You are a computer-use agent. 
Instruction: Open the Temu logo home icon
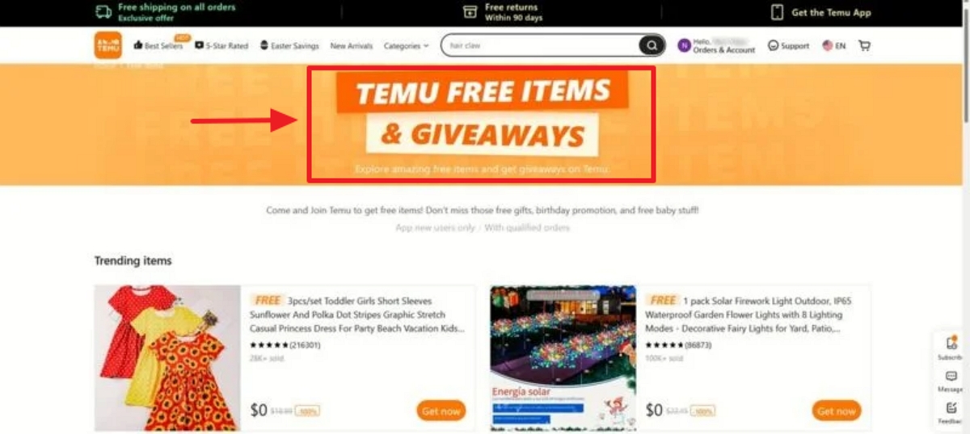click(108, 45)
